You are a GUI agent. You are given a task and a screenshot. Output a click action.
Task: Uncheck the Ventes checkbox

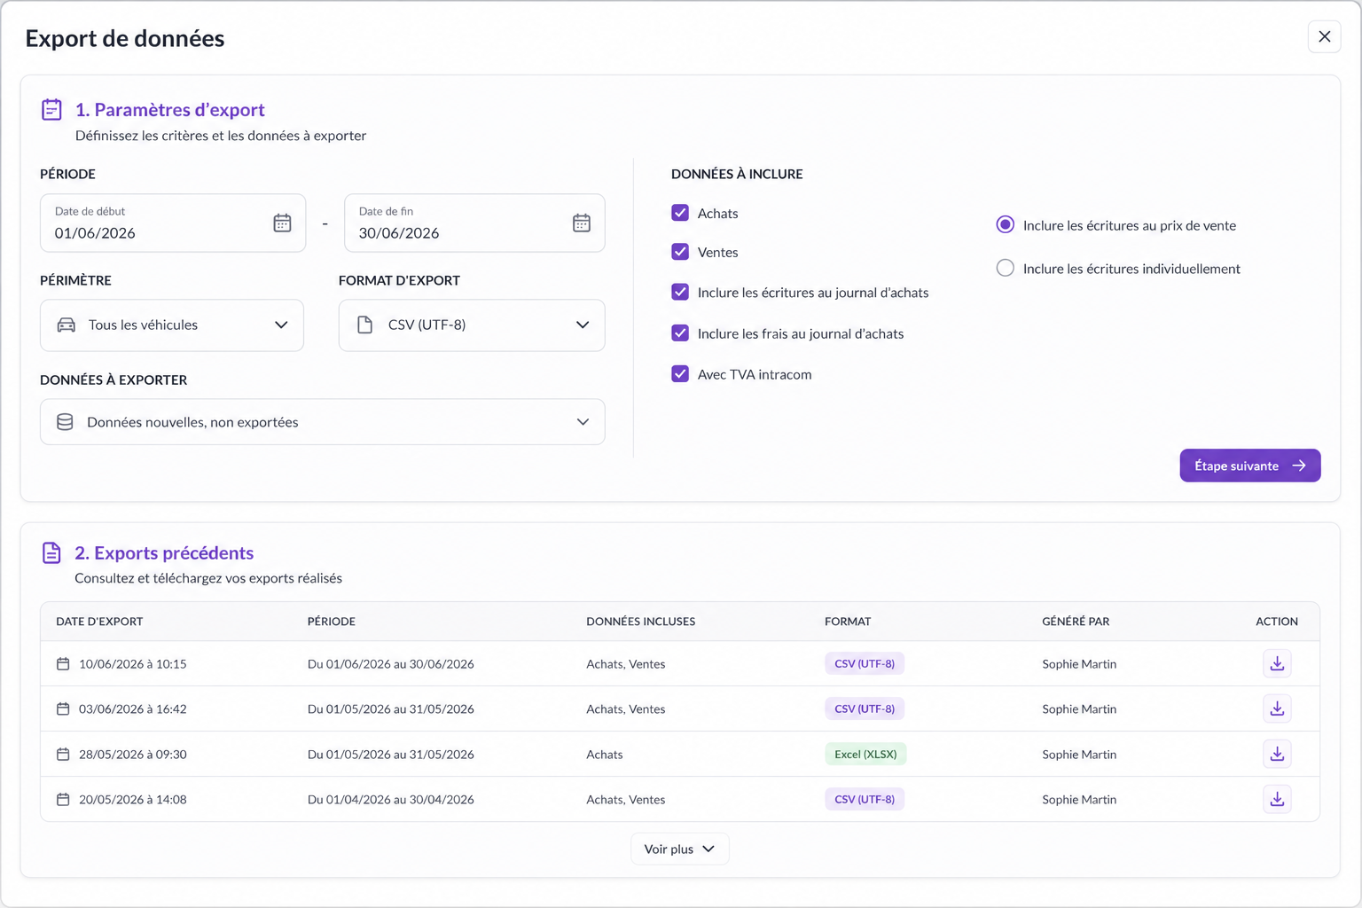[x=680, y=252]
